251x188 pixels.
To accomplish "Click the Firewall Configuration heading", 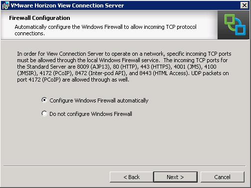I will point(39,18).
